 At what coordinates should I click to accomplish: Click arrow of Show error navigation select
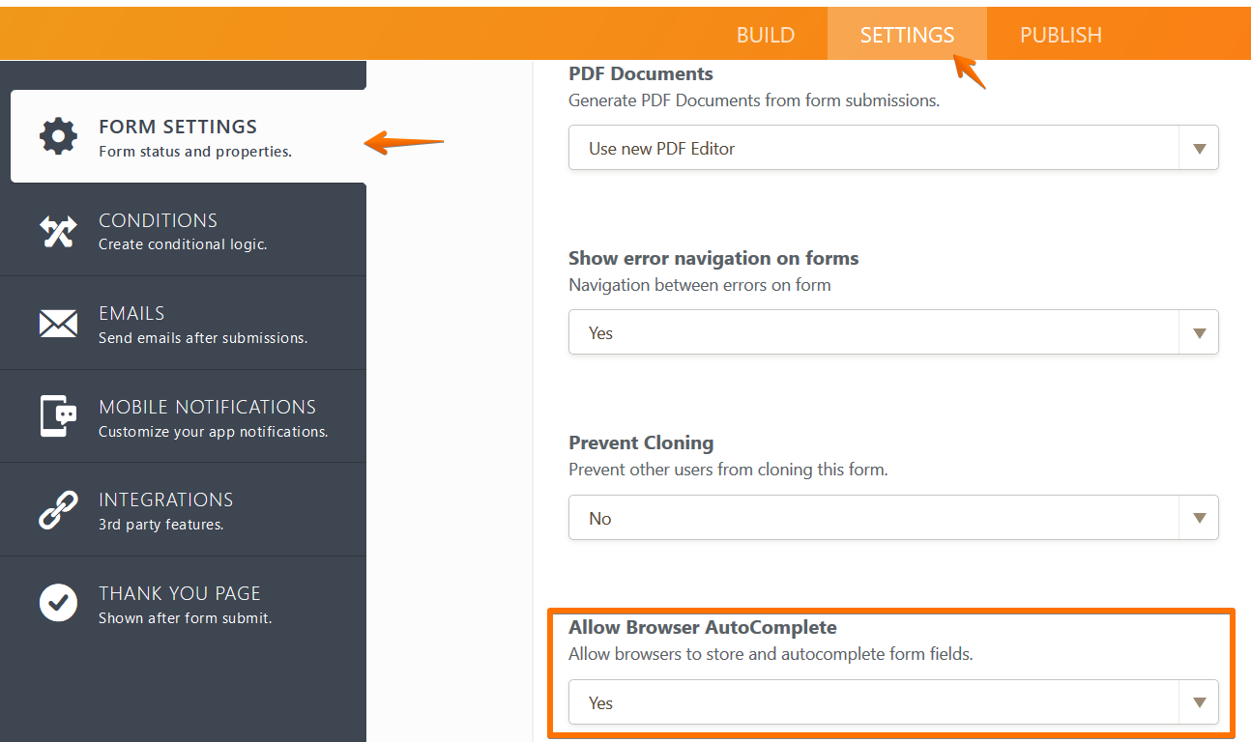pyautogui.click(x=1200, y=333)
